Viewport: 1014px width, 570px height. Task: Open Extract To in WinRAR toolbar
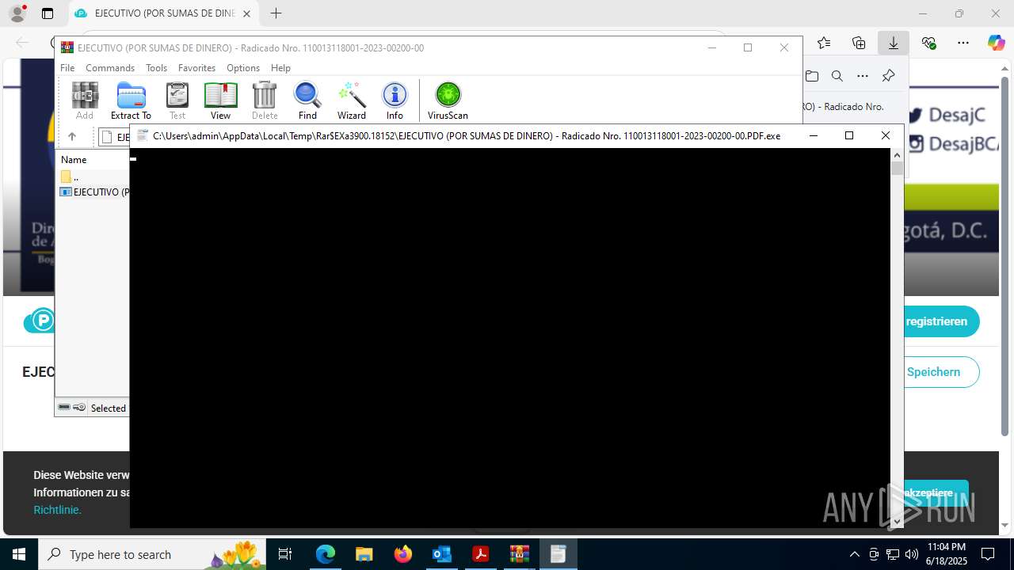pyautogui.click(x=131, y=101)
